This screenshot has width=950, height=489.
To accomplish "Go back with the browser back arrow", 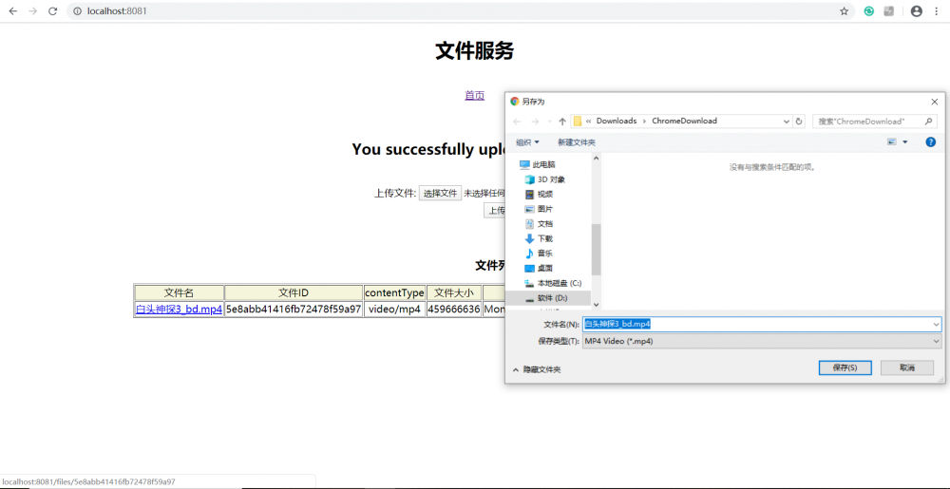I will tap(12, 11).
